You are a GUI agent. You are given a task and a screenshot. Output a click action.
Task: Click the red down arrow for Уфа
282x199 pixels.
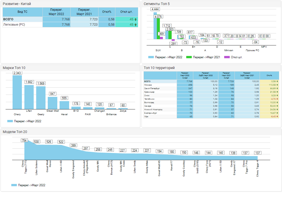(x=277, y=117)
